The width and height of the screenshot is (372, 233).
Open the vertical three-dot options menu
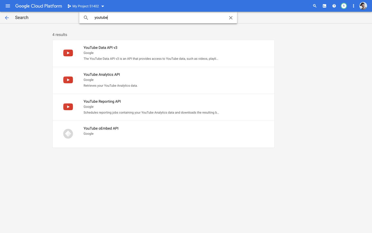353,6
